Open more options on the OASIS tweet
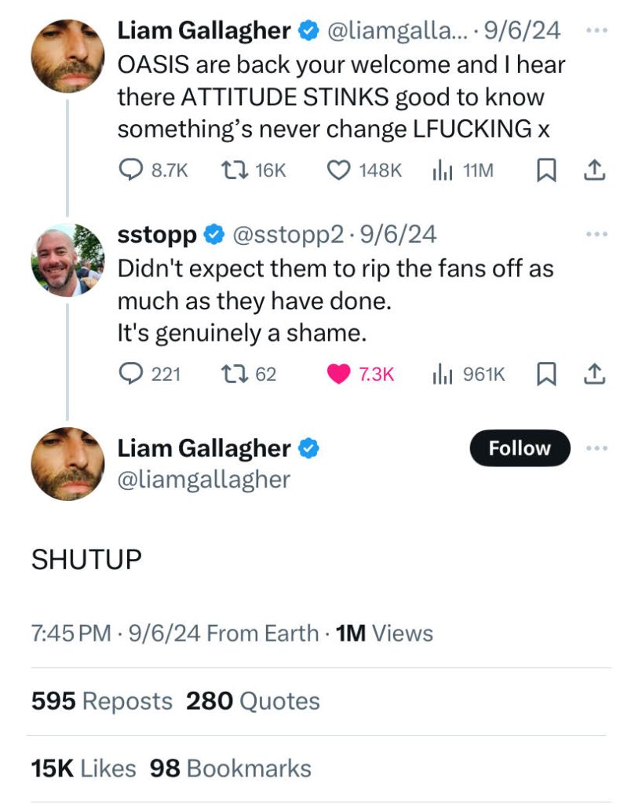 (596, 31)
